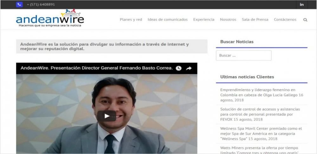
Task: Open the Olga Lucía Gallego news article
Action: (262, 95)
